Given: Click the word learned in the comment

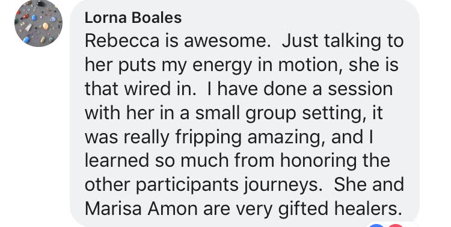Looking at the screenshot, I should coord(117,161).
